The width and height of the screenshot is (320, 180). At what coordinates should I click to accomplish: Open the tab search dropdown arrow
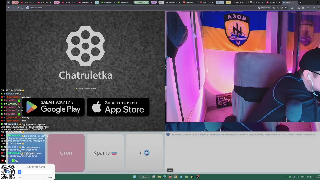[x=9, y=2]
